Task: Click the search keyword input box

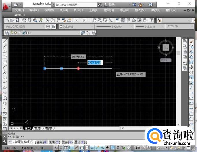Action: click(75, 5)
